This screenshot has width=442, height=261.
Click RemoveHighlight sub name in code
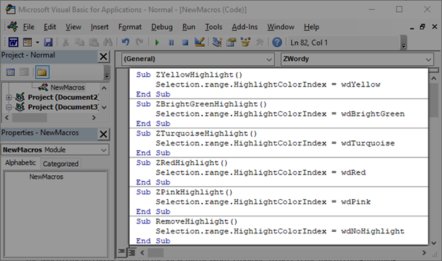pos(192,221)
